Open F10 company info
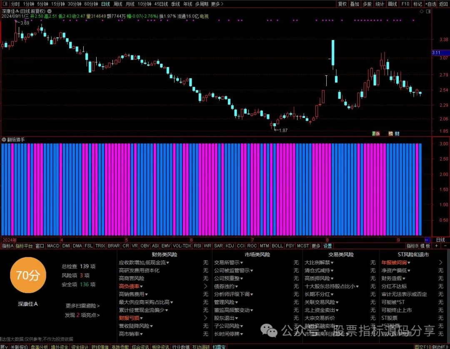The image size is (450, 349). point(405,4)
